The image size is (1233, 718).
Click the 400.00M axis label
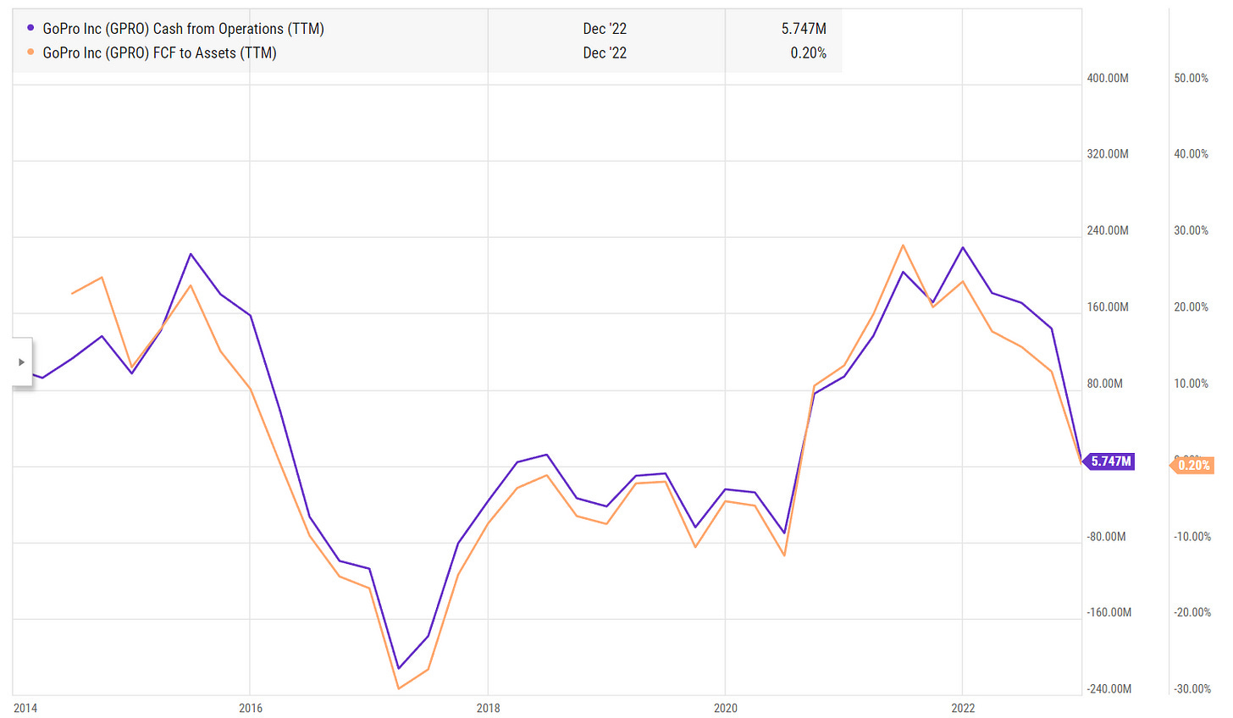(x=1108, y=78)
